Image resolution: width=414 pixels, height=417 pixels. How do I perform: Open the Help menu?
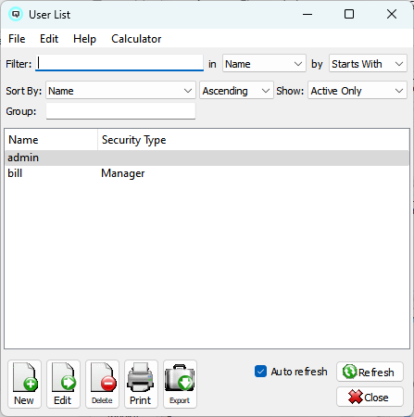tap(84, 39)
